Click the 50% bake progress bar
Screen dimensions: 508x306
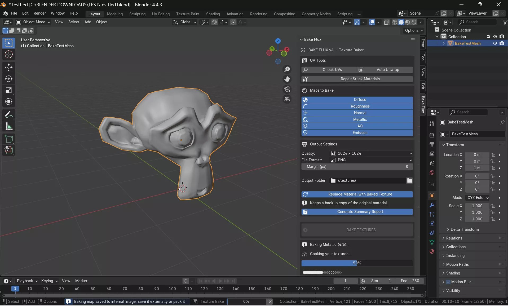[x=357, y=263]
